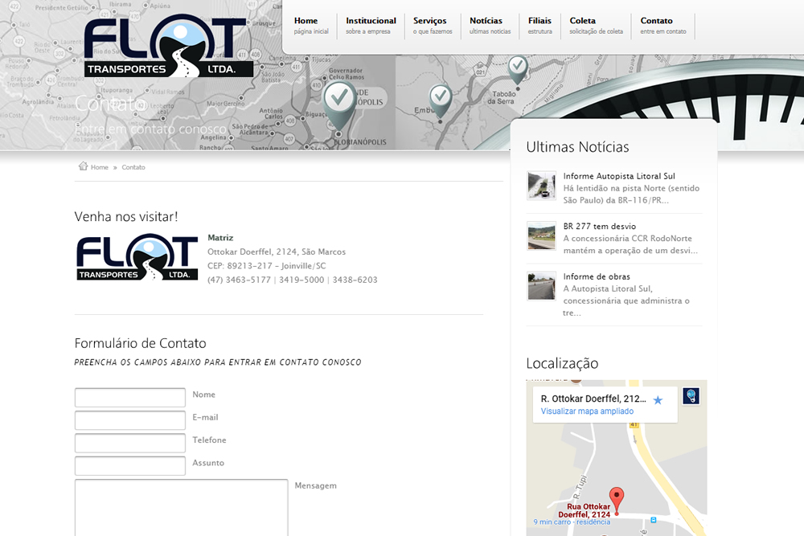Open the Filiais menu item
This screenshot has width=804, height=536.
540,26
